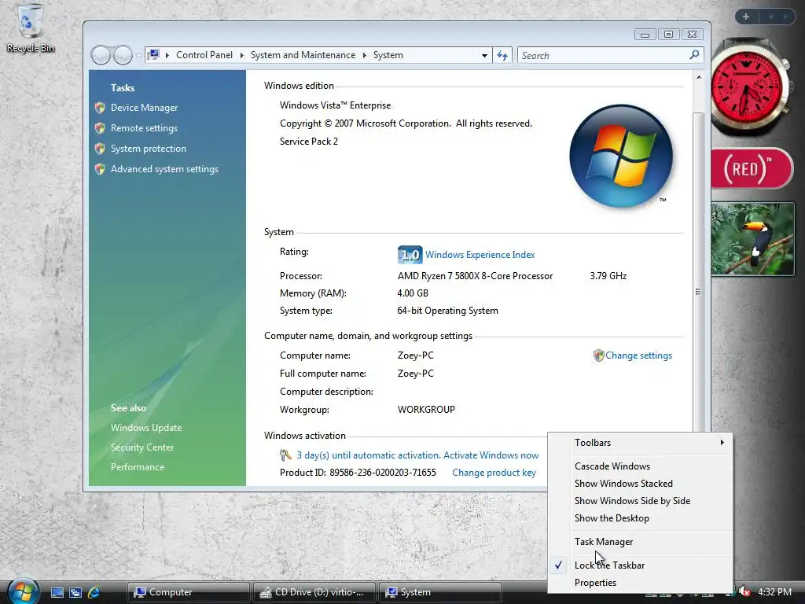This screenshot has height=604, width=805.
Task: Switch to CD Drive (D:) taskbar button
Action: pyautogui.click(x=314, y=592)
